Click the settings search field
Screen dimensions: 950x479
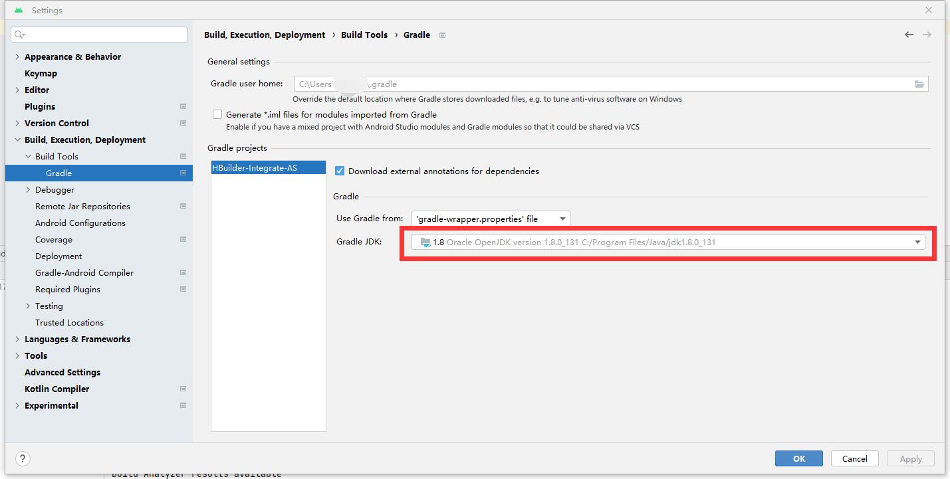(100, 35)
